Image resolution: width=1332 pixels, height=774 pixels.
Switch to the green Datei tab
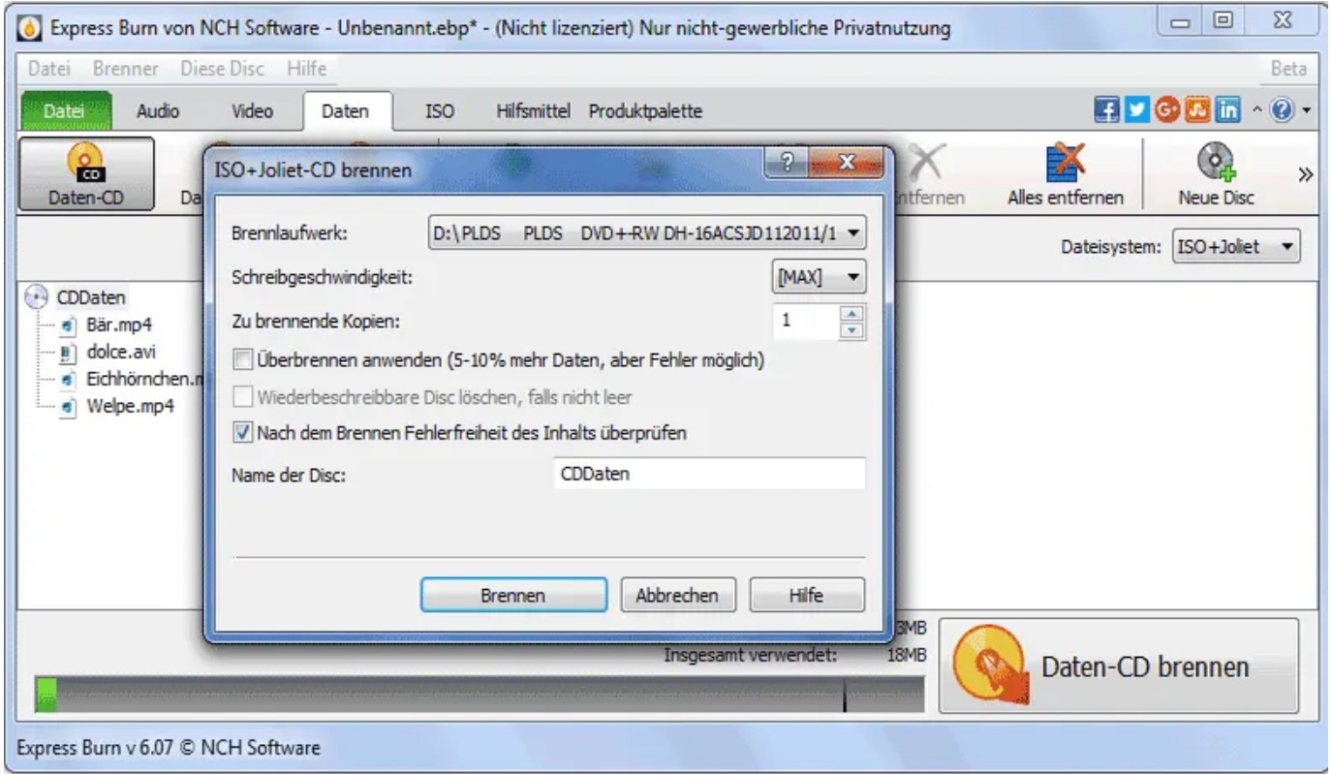point(67,111)
